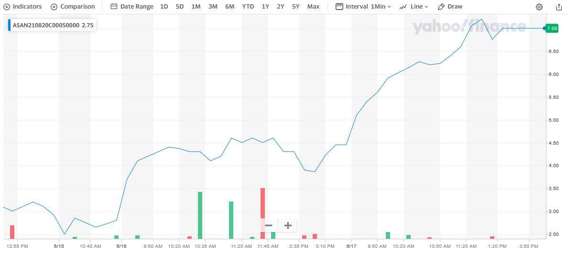The width and height of the screenshot is (567, 255).
Task: Open the Date Range calendar picker
Action: 132,7
